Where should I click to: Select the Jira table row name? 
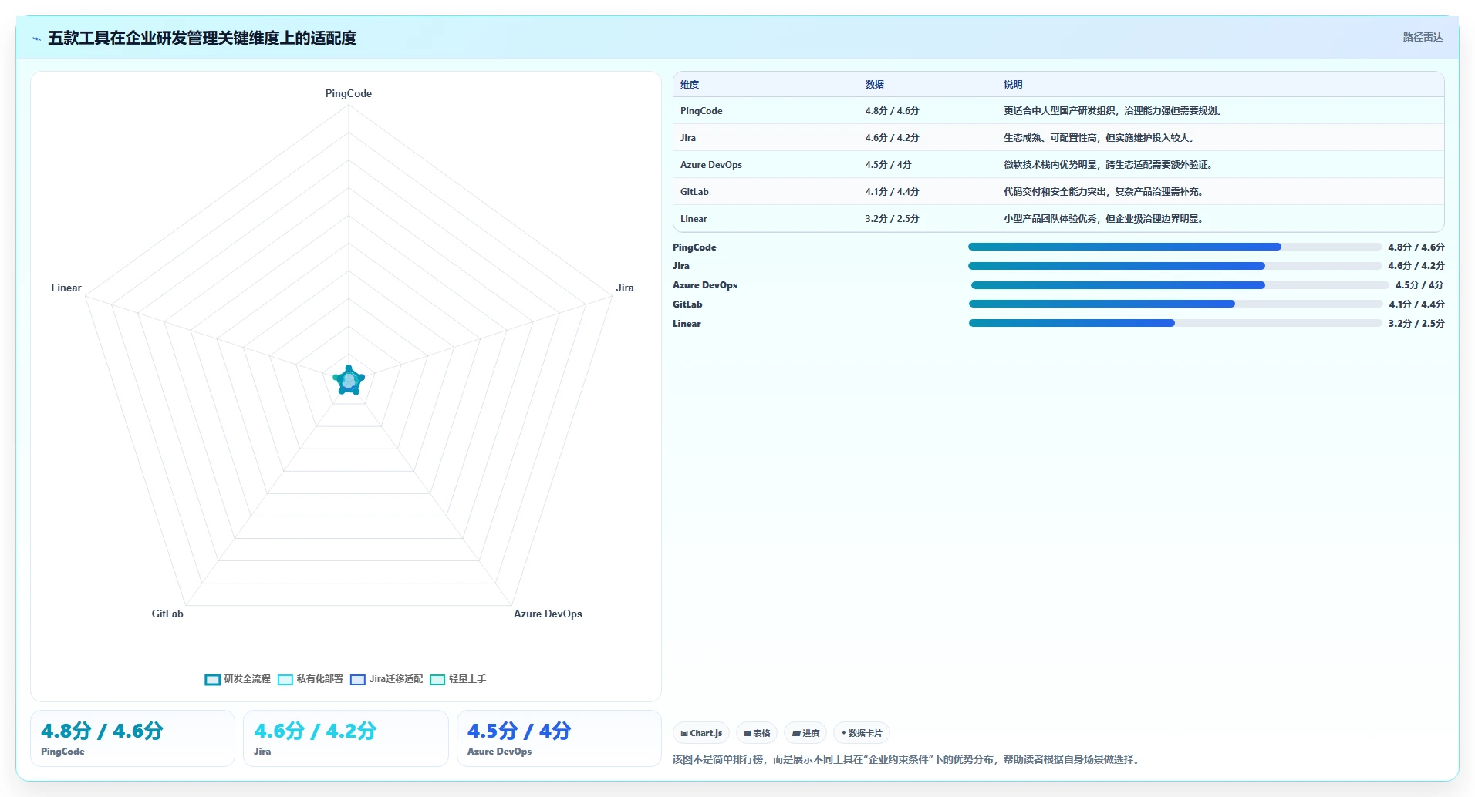point(688,138)
